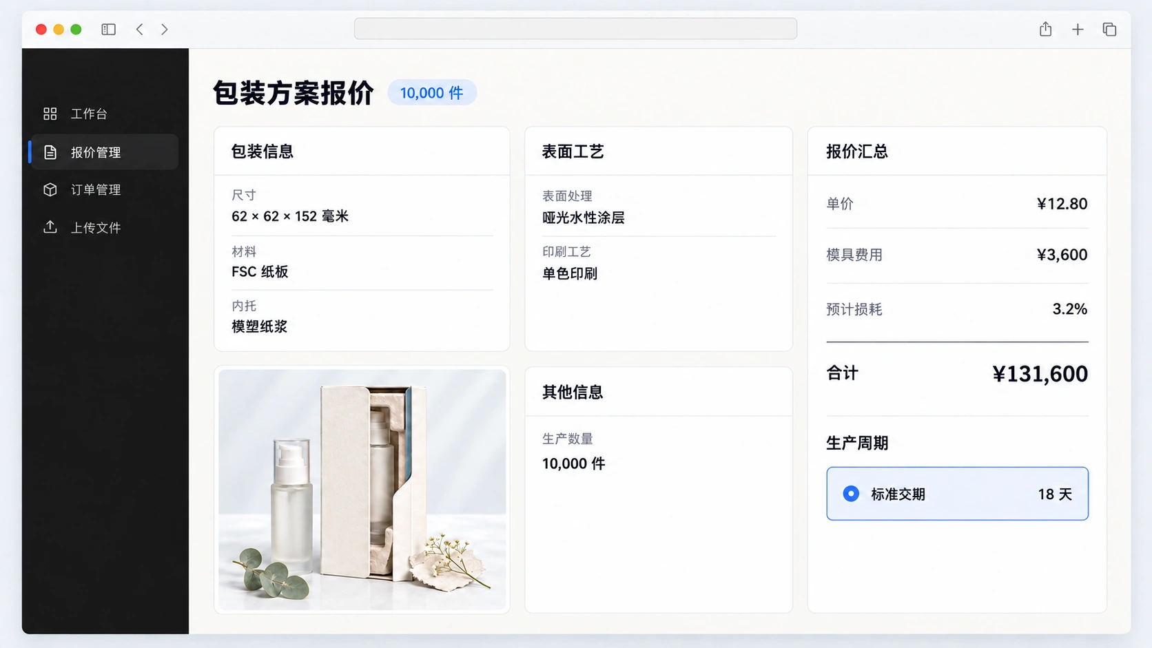Click the 包装方案报价 page title
This screenshot has height=648, width=1152.
(294, 93)
